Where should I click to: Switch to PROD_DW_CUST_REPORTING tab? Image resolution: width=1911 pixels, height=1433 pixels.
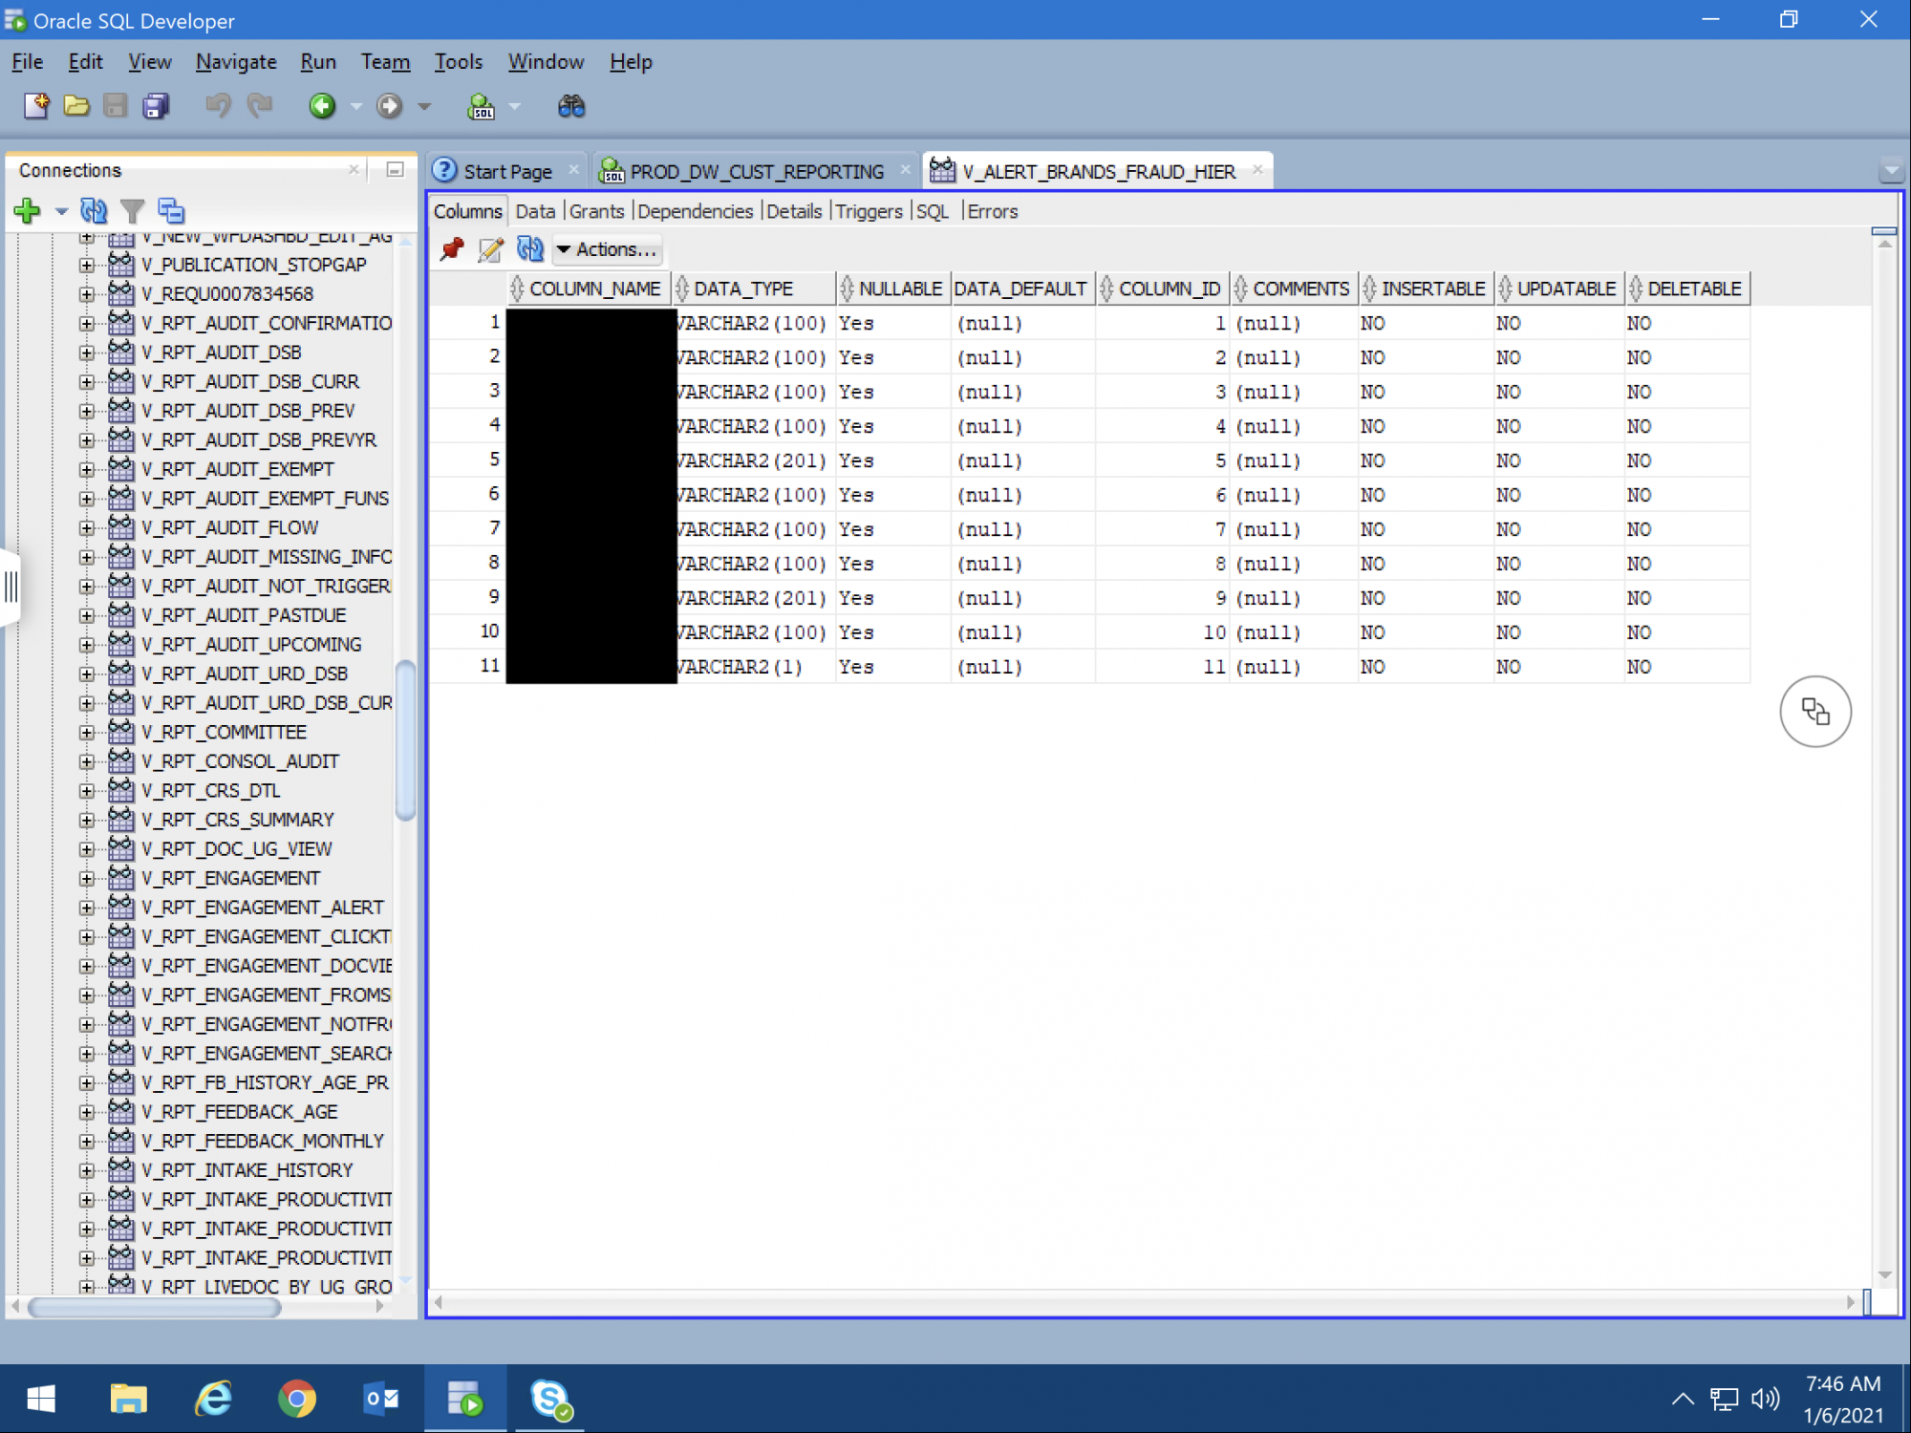pos(756,171)
